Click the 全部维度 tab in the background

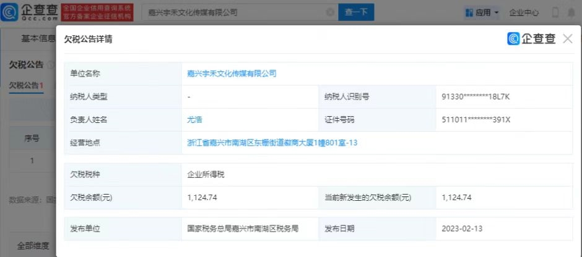tap(33, 245)
